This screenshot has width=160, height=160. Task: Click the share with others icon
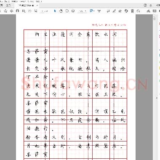click(x=148, y=11)
